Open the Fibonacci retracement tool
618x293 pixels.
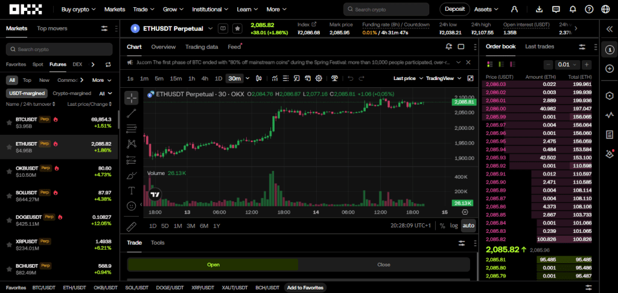tap(131, 128)
